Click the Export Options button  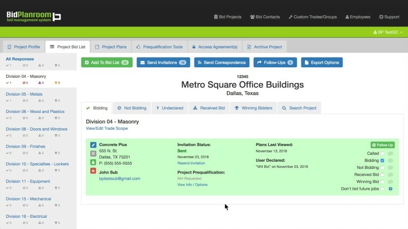coord(322,62)
